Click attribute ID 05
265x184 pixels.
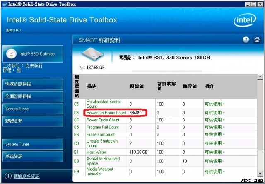click(76, 104)
